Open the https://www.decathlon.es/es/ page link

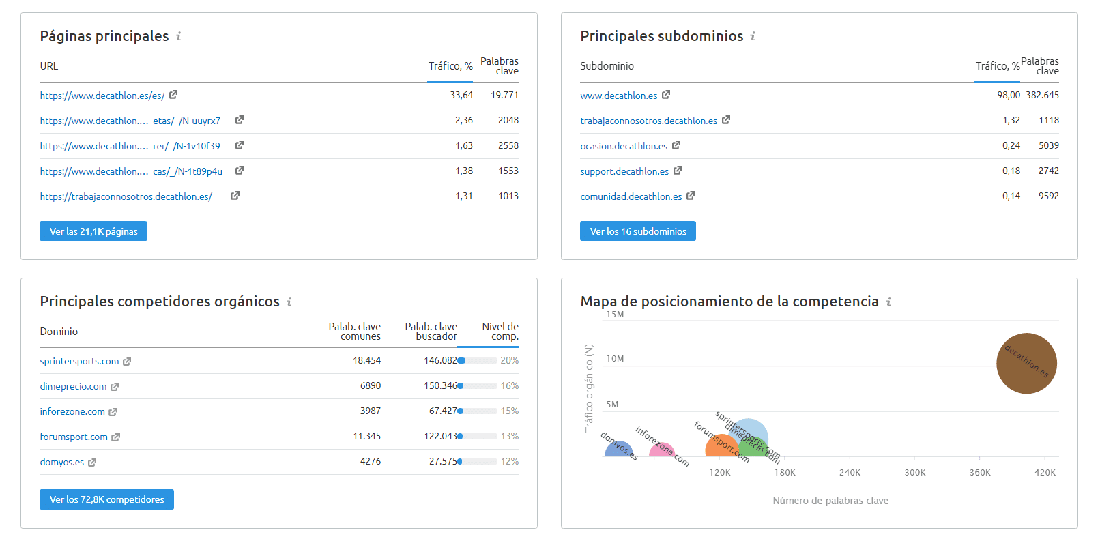click(102, 96)
